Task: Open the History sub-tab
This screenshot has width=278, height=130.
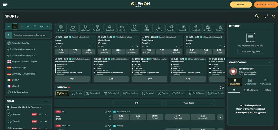Action: click(x=267, y=90)
